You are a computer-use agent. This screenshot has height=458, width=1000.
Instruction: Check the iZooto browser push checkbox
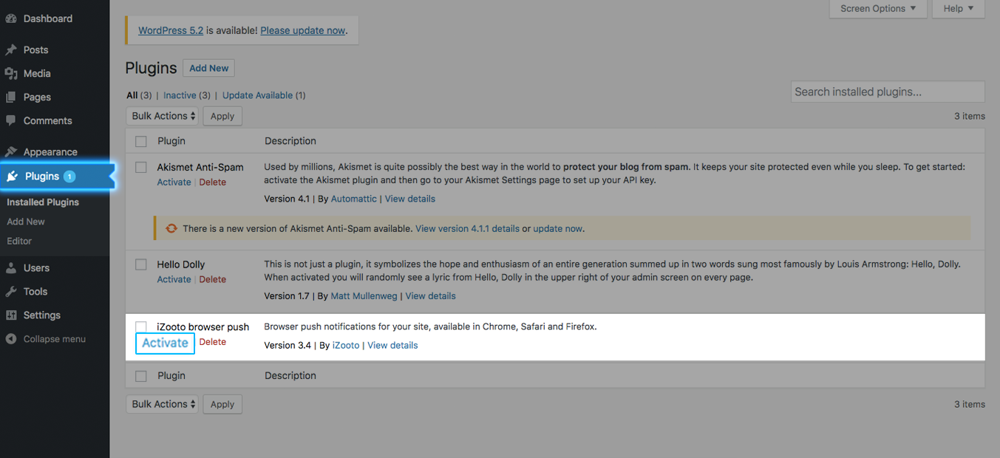pos(141,327)
